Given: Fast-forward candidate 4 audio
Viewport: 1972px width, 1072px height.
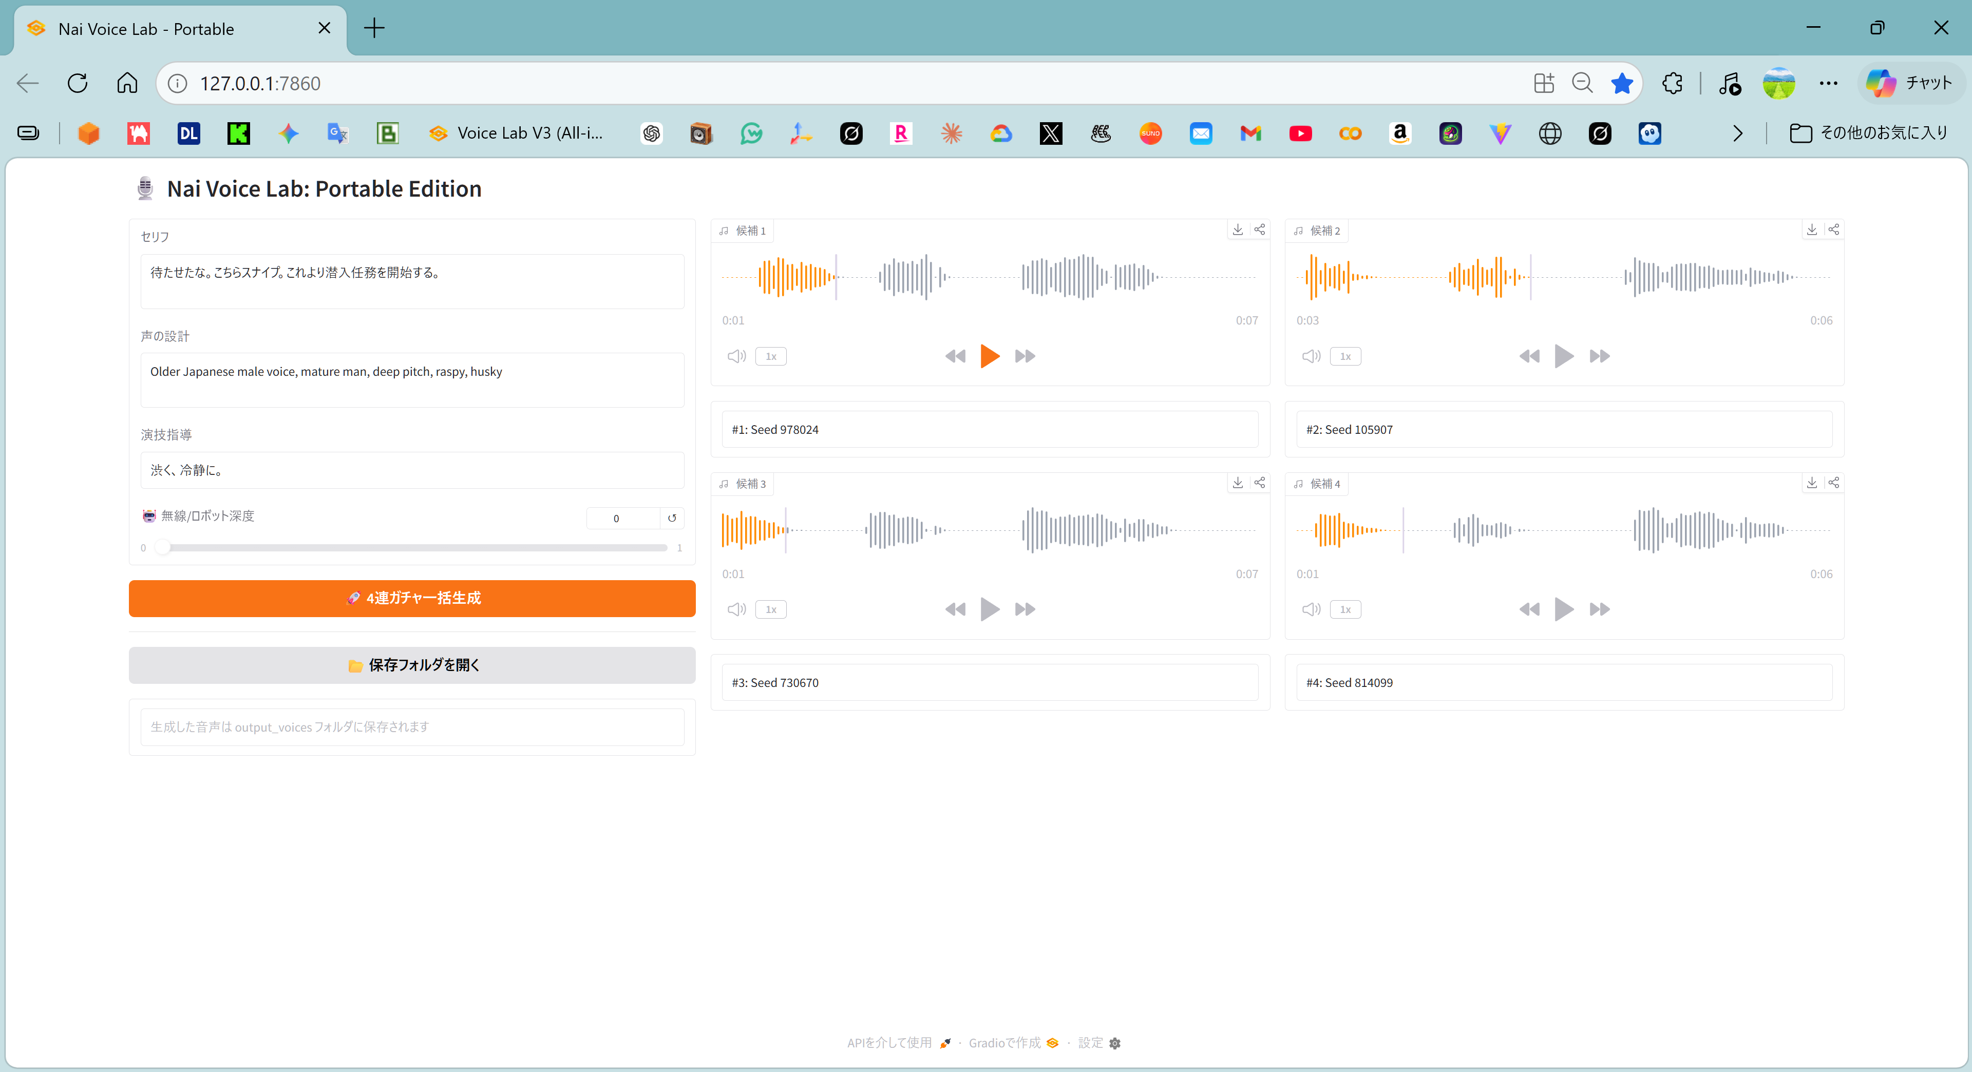Looking at the screenshot, I should point(1599,609).
